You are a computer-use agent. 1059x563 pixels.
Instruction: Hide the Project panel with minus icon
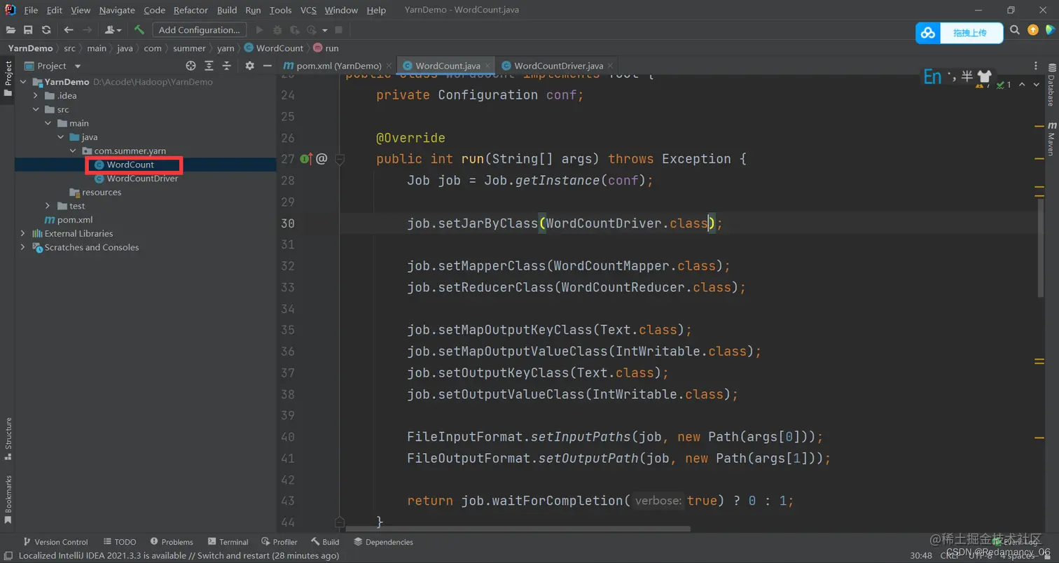pos(267,66)
